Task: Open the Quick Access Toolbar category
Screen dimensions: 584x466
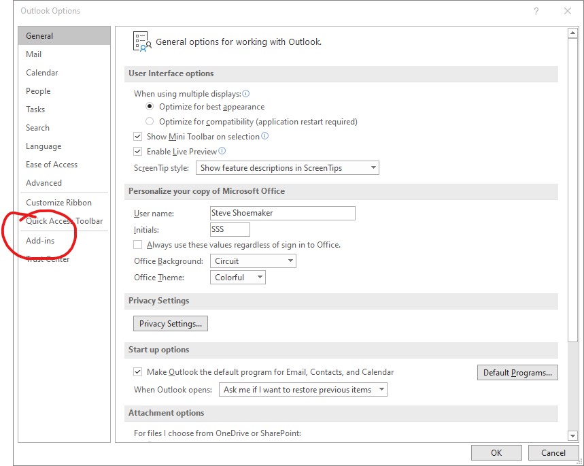Action: coord(64,221)
